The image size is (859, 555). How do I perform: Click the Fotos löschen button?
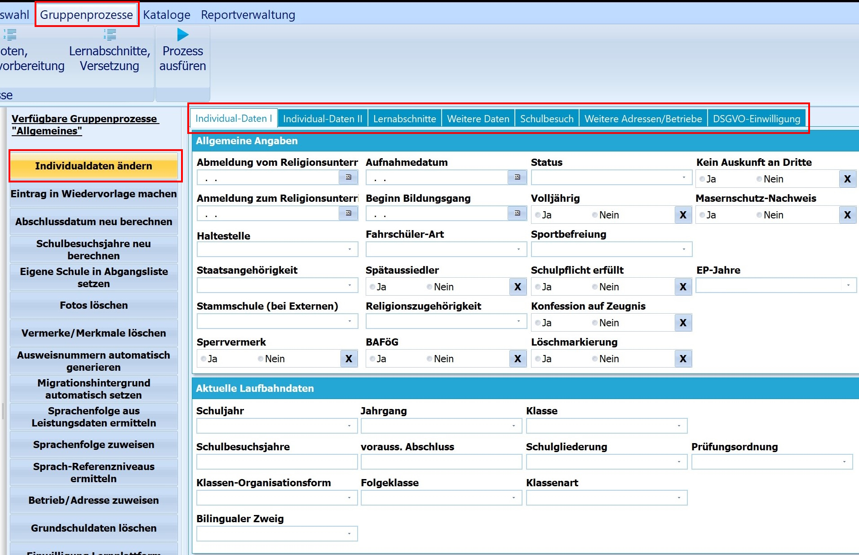[93, 306]
